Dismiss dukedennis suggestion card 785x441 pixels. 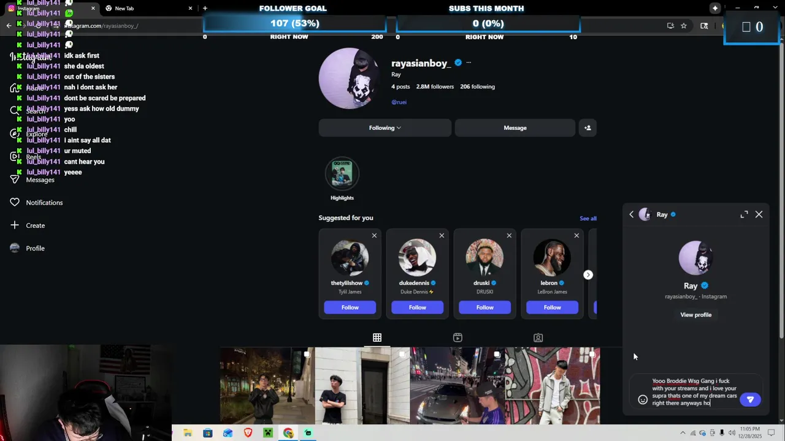click(442, 235)
